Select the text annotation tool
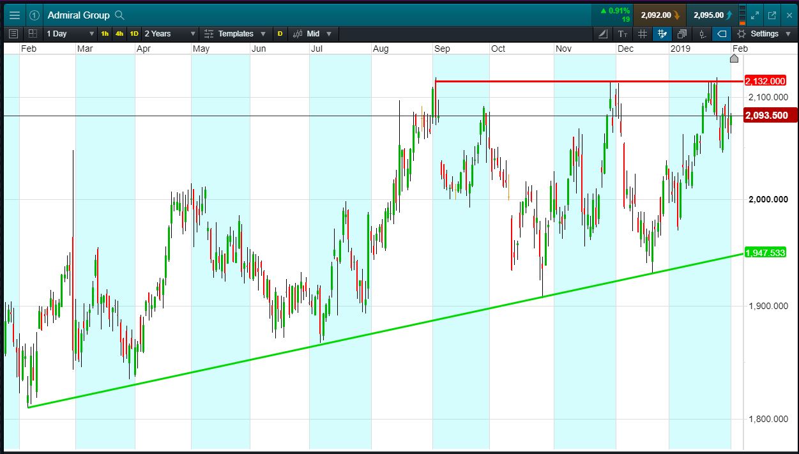Image resolution: width=799 pixels, height=454 pixels. tap(623, 34)
